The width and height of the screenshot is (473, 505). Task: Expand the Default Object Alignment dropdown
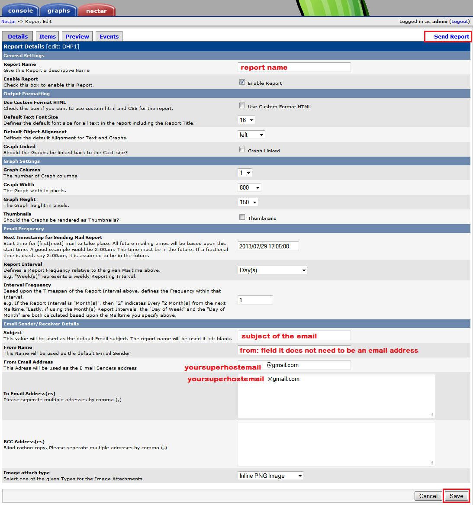pyautogui.click(x=251, y=135)
